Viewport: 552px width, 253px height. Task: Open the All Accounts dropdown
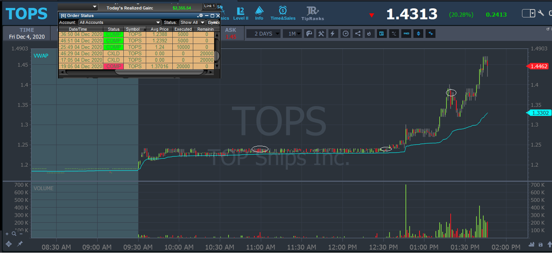(x=120, y=22)
